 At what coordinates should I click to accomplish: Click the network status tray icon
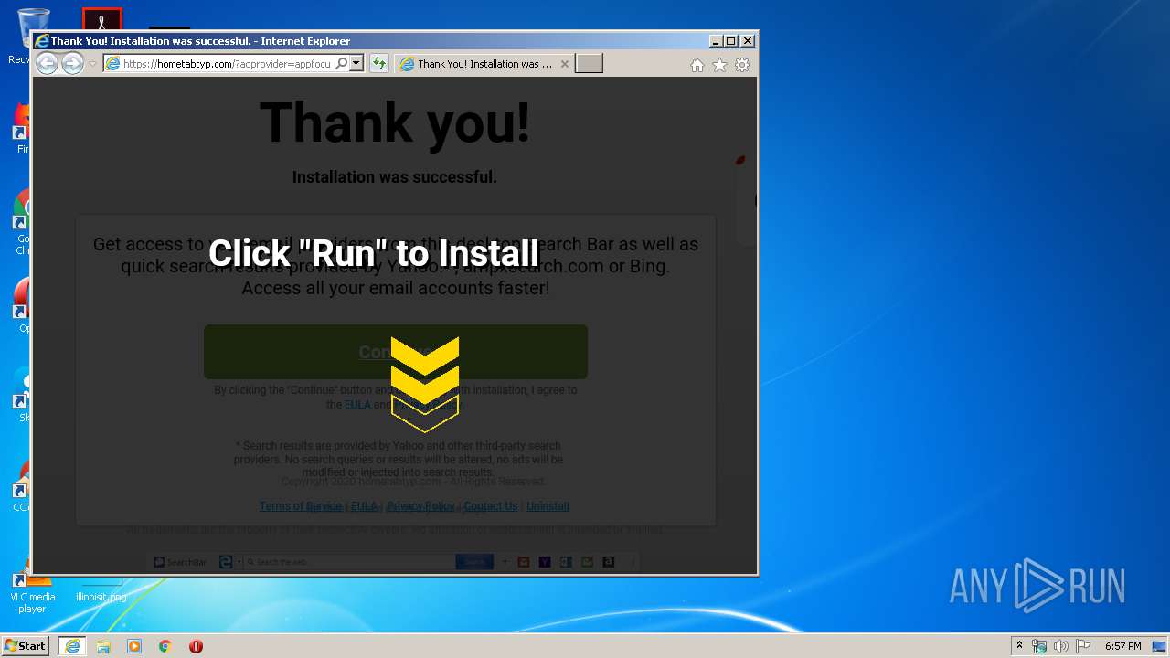coord(1039,646)
